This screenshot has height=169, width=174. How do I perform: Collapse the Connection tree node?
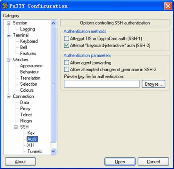[8, 97]
